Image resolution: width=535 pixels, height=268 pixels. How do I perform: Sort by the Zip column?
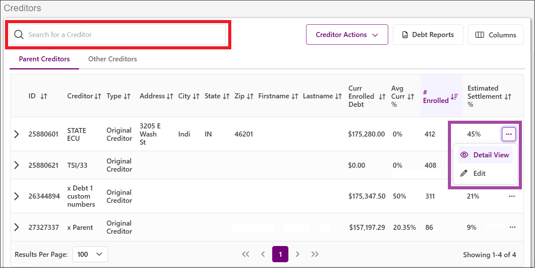[x=250, y=96]
